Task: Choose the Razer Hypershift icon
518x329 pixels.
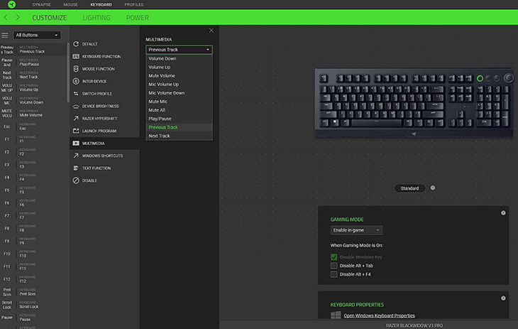Action: click(76, 119)
